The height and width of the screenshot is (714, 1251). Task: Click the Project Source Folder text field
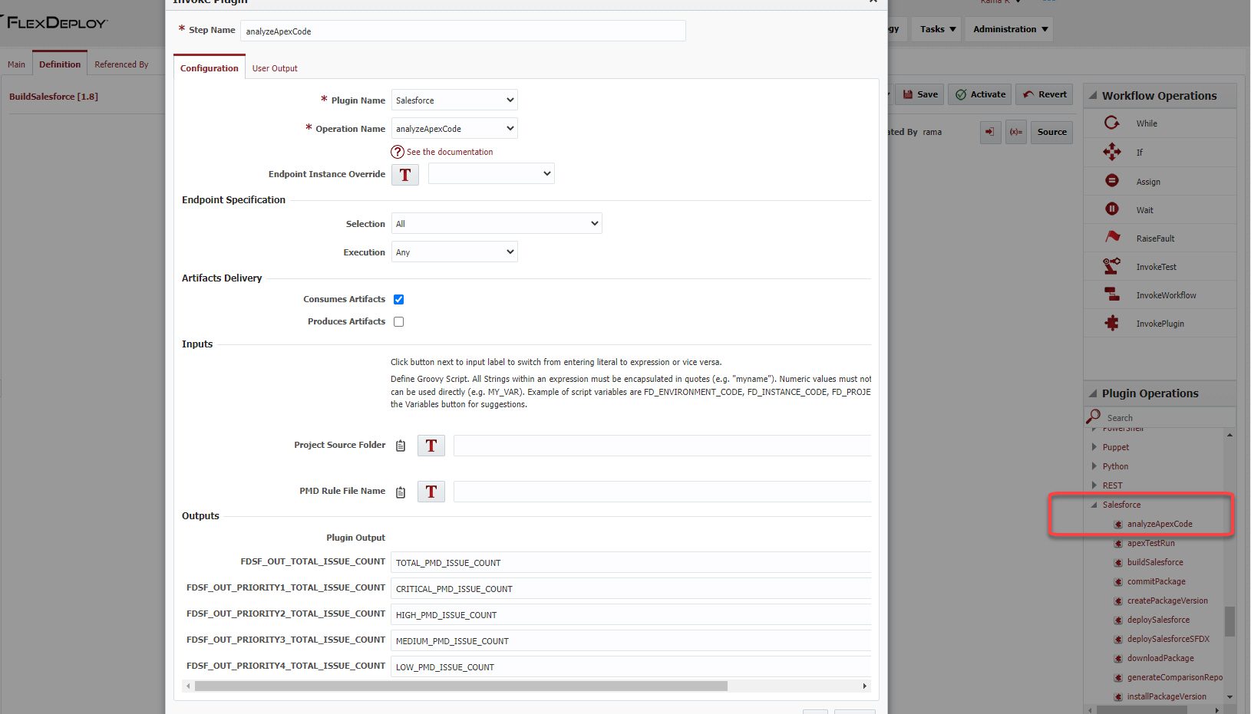662,446
